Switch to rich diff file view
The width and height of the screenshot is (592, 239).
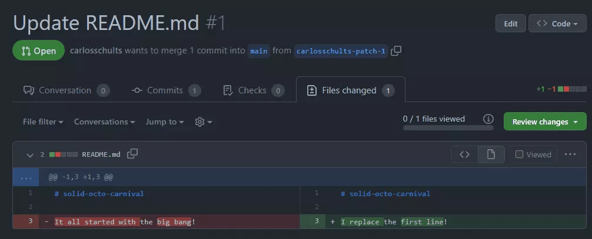tap(491, 154)
